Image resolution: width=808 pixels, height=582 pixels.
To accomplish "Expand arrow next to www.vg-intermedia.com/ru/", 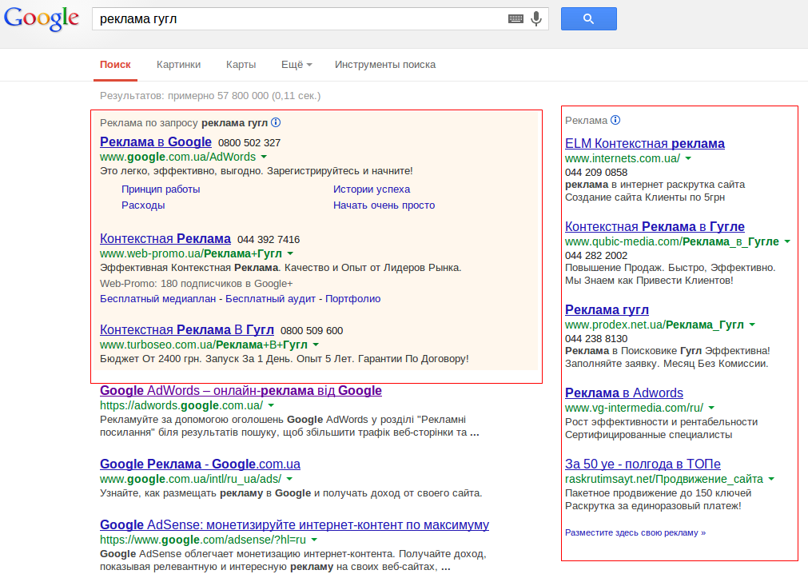I will tap(711, 408).
